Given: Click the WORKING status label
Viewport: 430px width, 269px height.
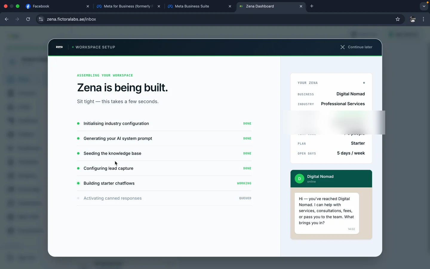Looking at the screenshot, I should coord(244,183).
